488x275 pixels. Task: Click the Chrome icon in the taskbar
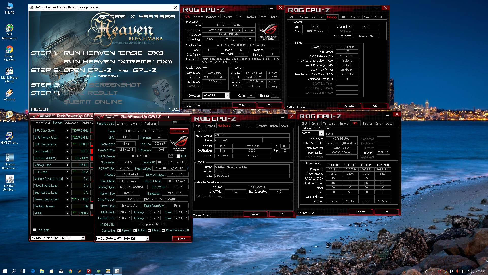point(70,271)
